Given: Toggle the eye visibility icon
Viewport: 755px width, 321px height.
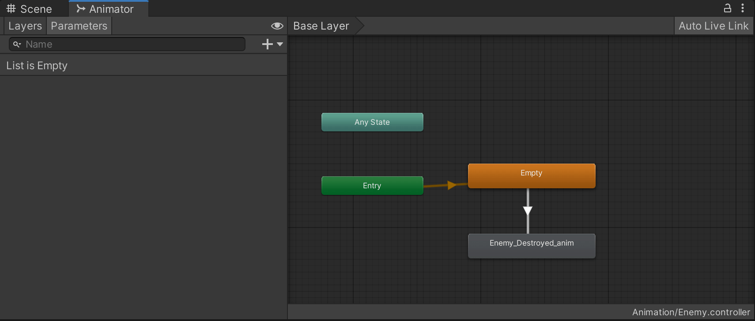Looking at the screenshot, I should [277, 26].
